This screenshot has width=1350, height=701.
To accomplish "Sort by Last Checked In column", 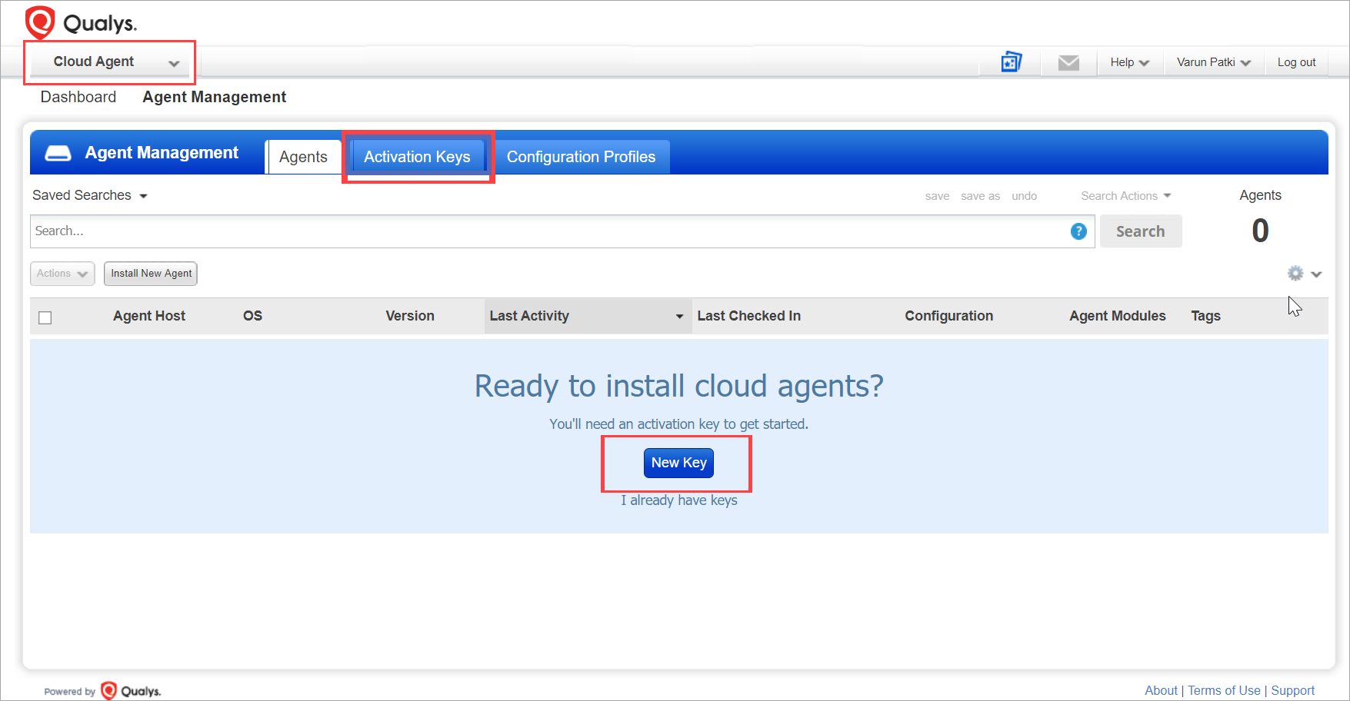I will [748, 316].
